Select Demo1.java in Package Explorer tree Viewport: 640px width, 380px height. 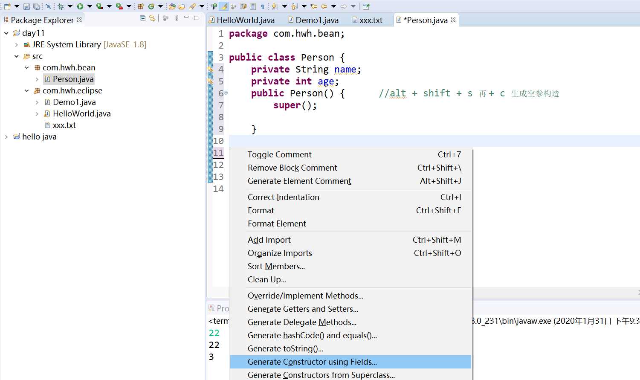74,102
